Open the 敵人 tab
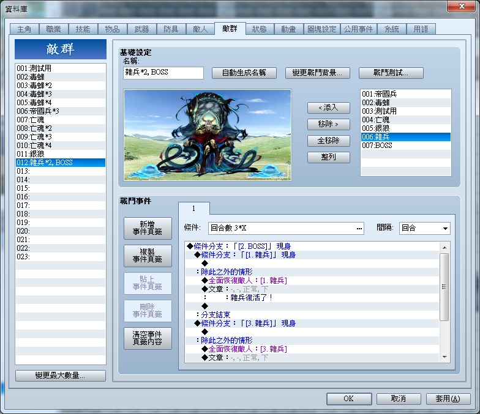Screen dimensions: 480x414 pyautogui.click(x=201, y=29)
